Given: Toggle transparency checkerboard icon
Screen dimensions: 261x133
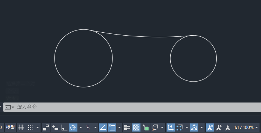Looking at the screenshot, I should (136, 127).
